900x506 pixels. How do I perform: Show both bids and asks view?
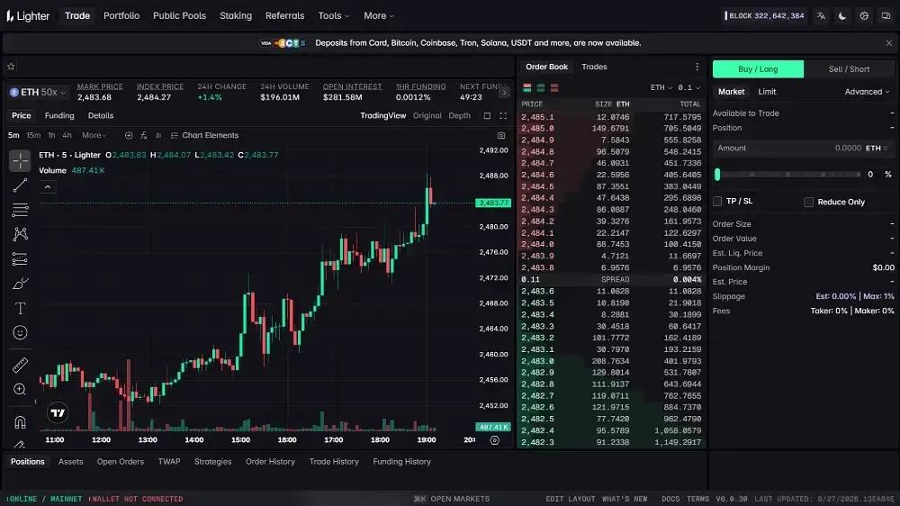526,88
